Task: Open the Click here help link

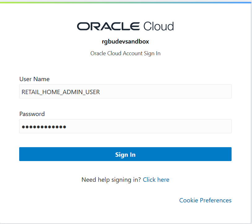Action: pos(156,180)
